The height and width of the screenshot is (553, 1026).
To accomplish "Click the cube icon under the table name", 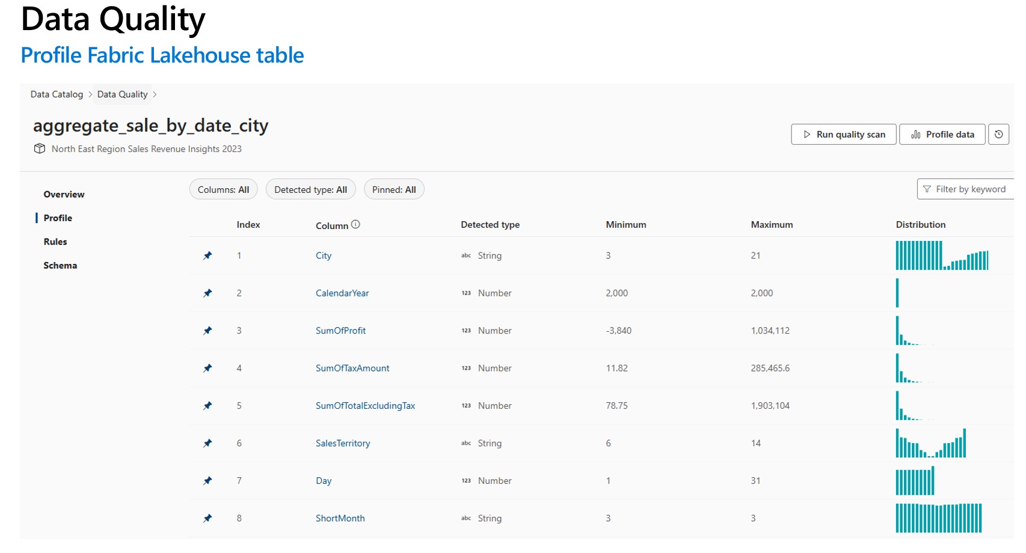I will click(40, 149).
